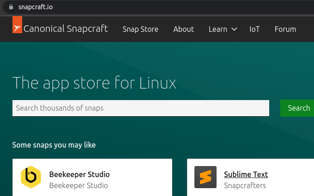Open the Sublime Text snap link
Image resolution: width=314 pixels, height=196 pixels.
coord(246,174)
